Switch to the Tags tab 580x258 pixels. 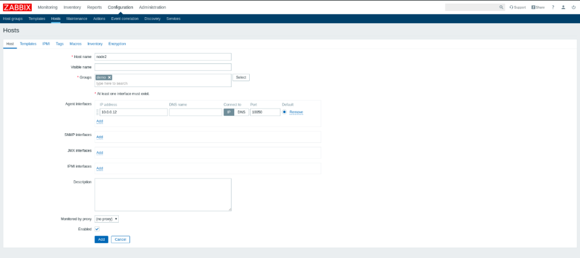pos(60,44)
